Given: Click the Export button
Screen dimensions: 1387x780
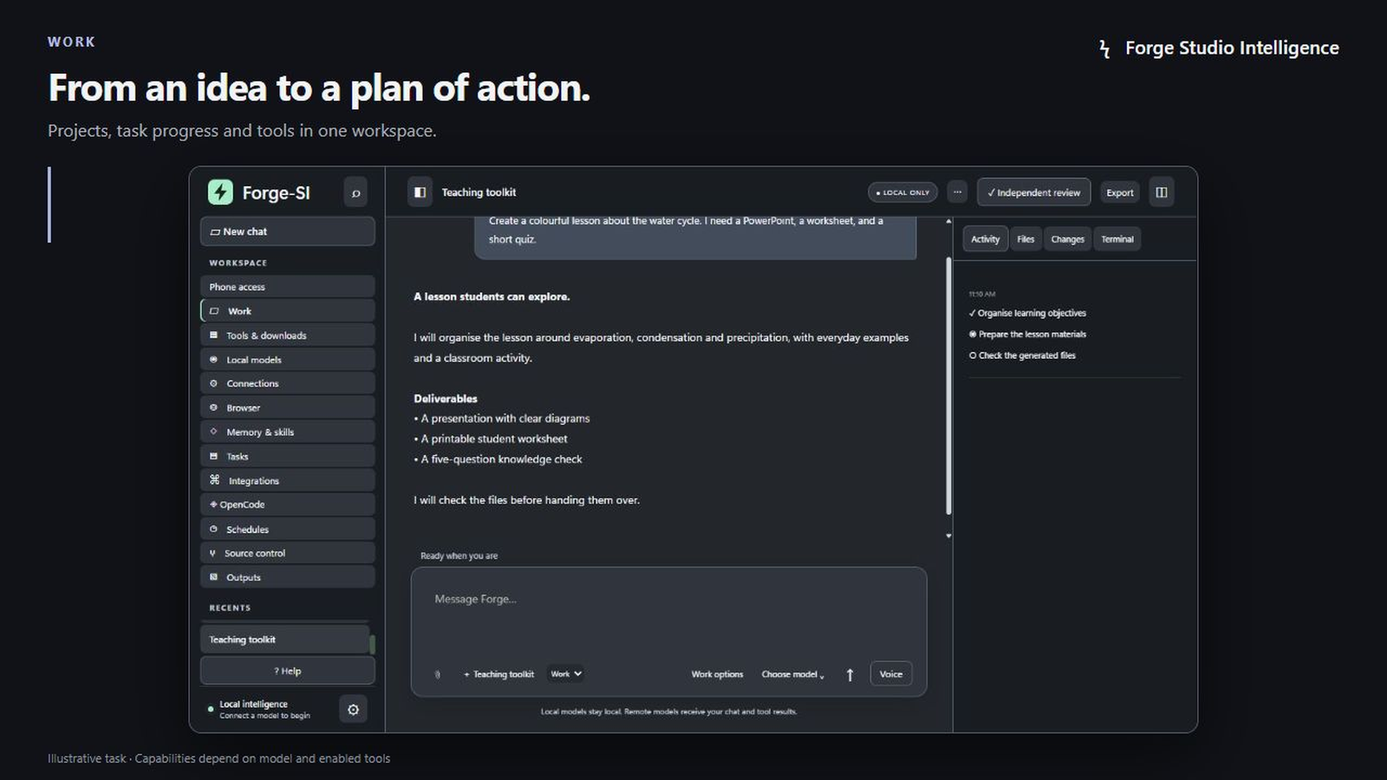Looking at the screenshot, I should click(1120, 192).
